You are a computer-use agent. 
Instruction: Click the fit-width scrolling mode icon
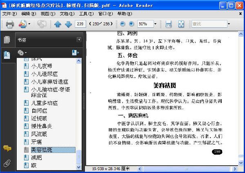point(168,24)
